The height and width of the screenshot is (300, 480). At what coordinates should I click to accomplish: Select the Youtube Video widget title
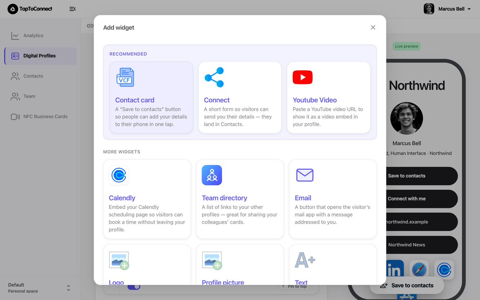315,100
